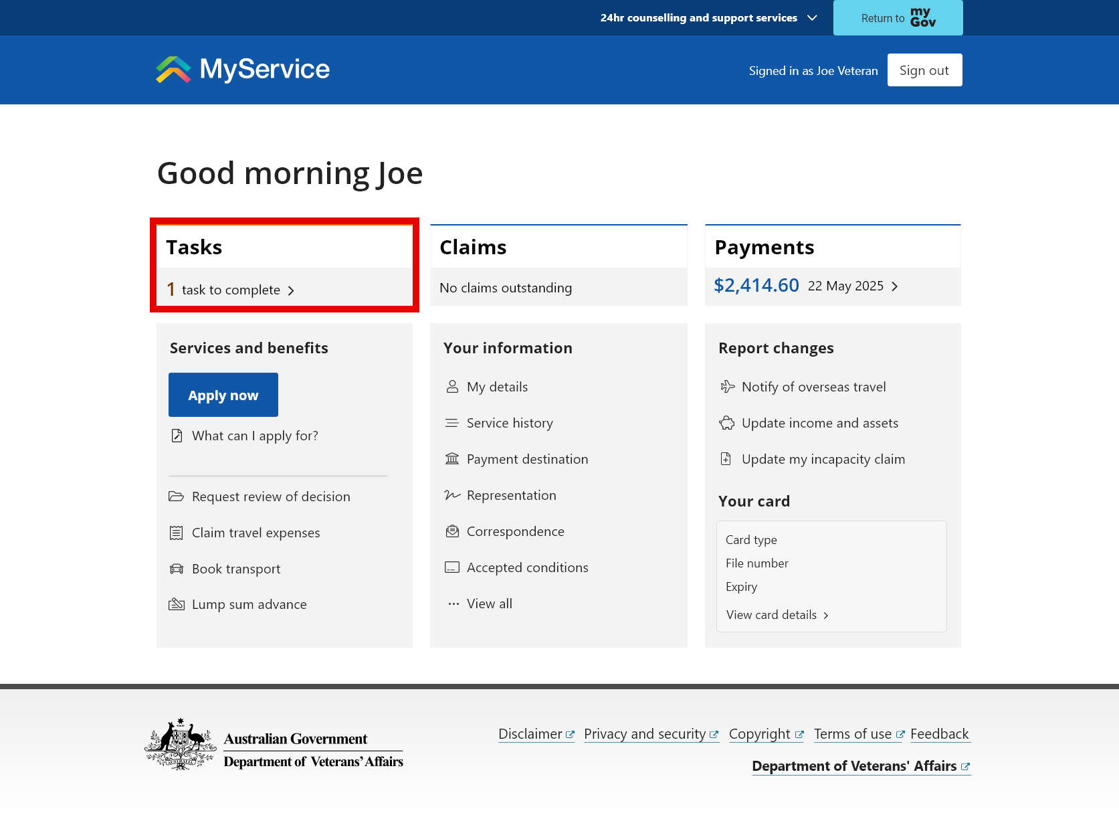Select the My details person icon
The image size is (1119, 817).
453,387
